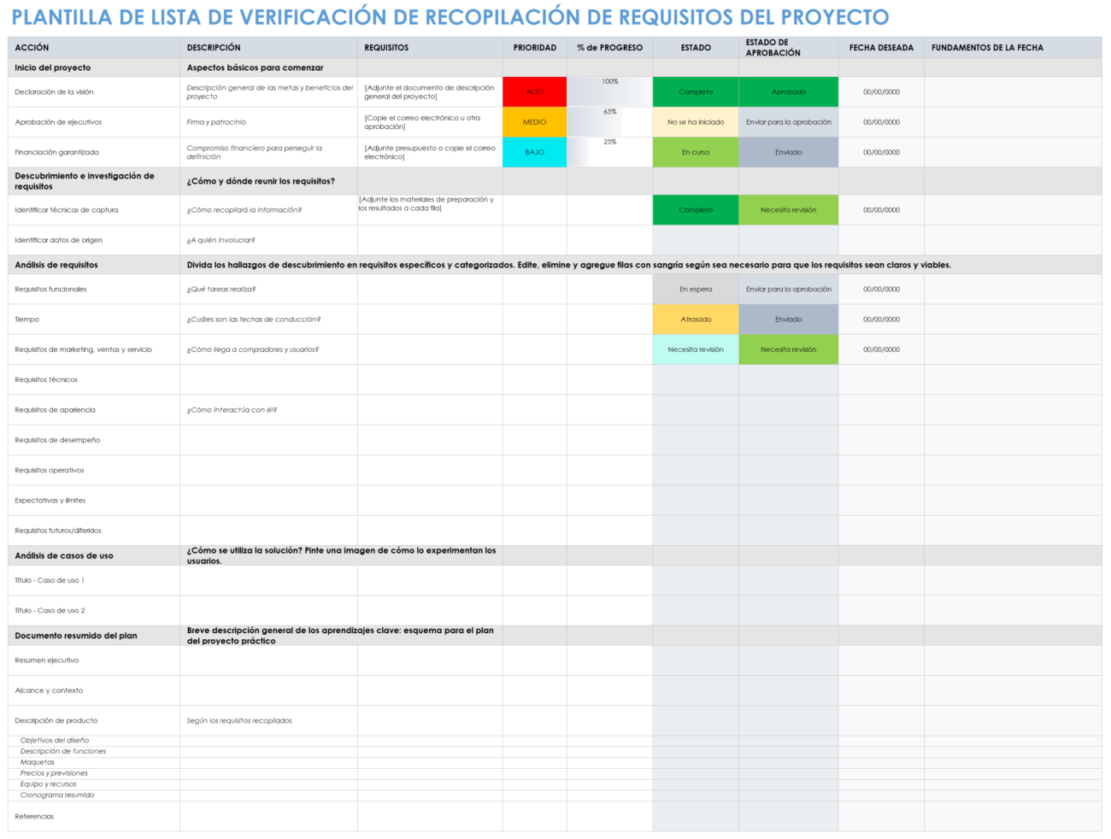
Task: Select the En espera status for Requisitos funcionales
Action: (695, 289)
